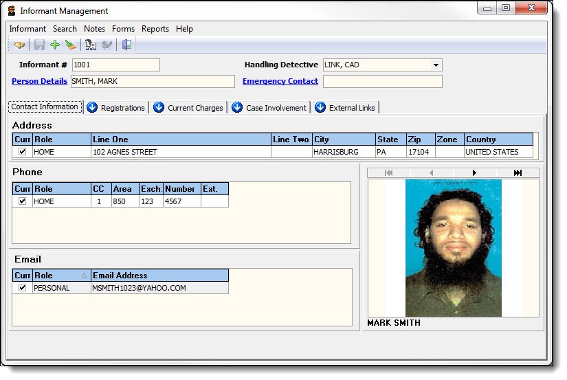Jump to last photo in viewer

(518, 173)
